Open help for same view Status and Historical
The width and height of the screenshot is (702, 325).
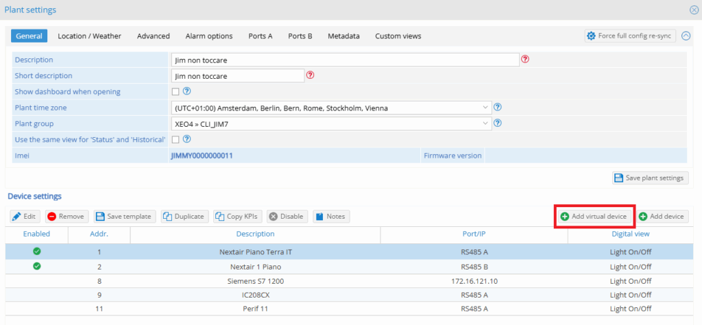(x=187, y=139)
